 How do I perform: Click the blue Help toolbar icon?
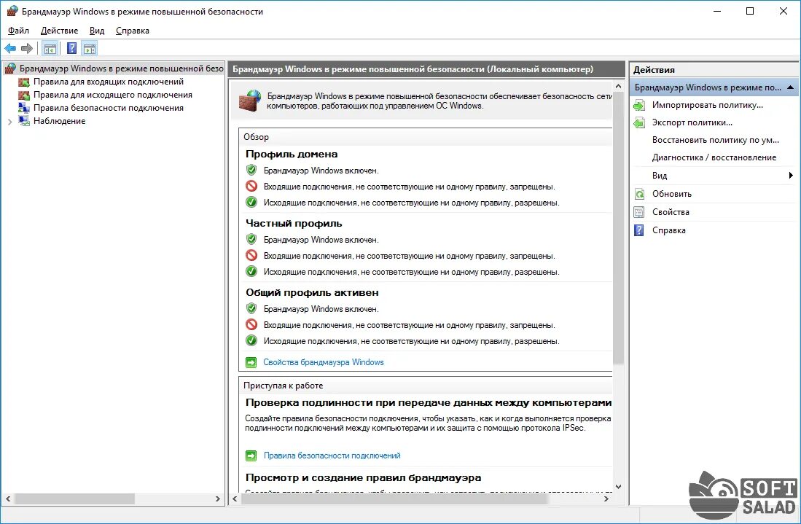(72, 49)
